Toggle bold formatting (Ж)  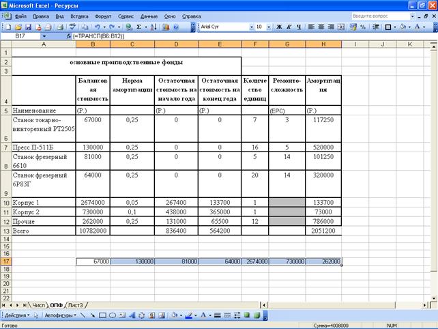pos(279,27)
